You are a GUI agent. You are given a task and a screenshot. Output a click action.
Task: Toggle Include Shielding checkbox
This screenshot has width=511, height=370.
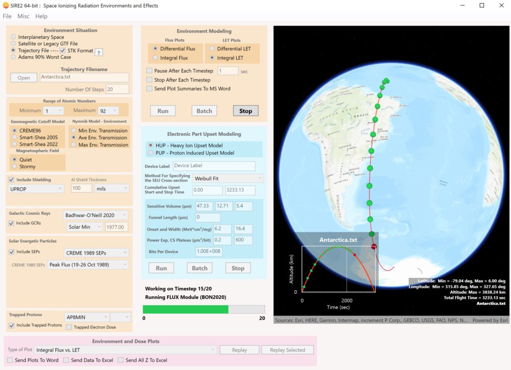pos(11,180)
